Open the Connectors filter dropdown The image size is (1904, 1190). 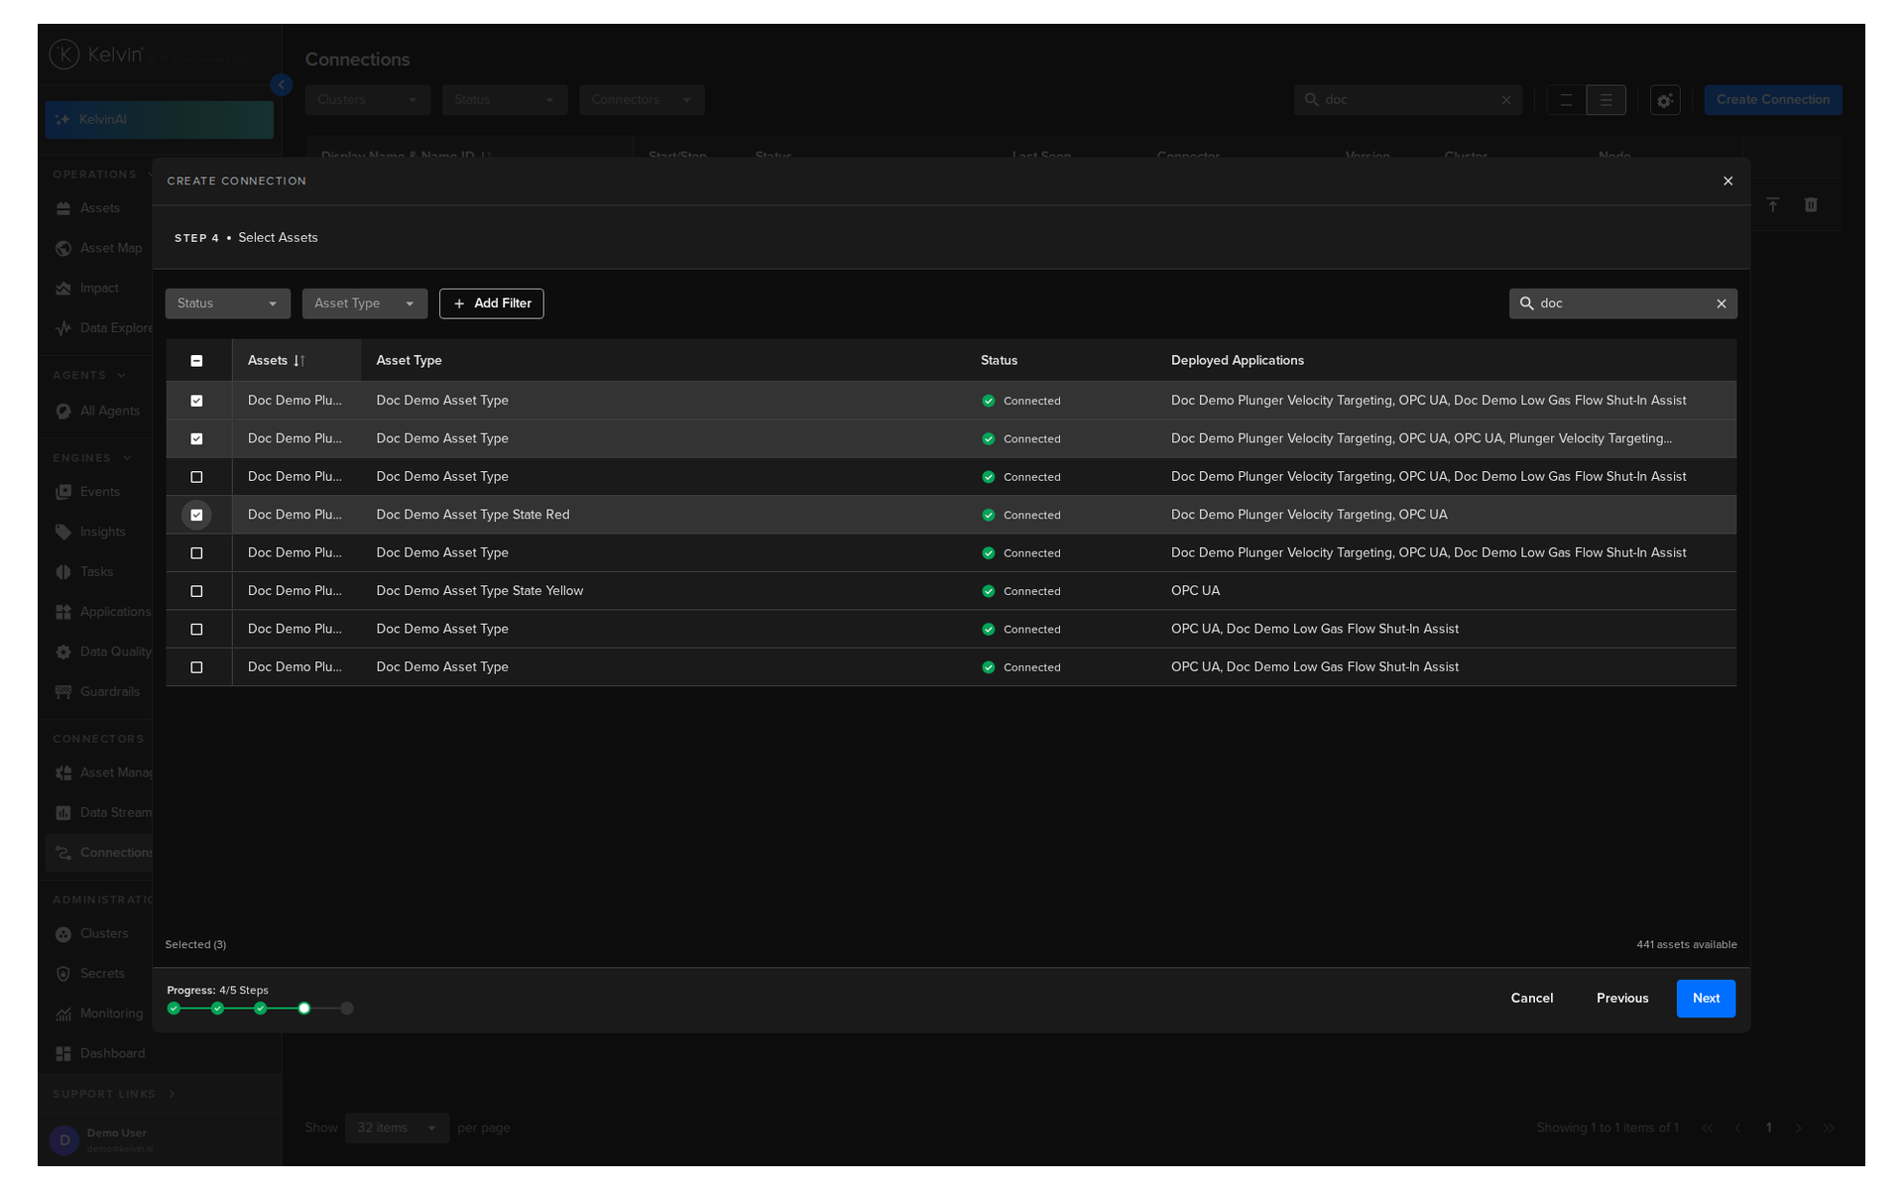pyautogui.click(x=641, y=100)
